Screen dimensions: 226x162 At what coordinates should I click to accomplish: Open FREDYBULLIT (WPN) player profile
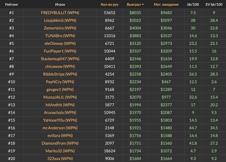coord(60,13)
